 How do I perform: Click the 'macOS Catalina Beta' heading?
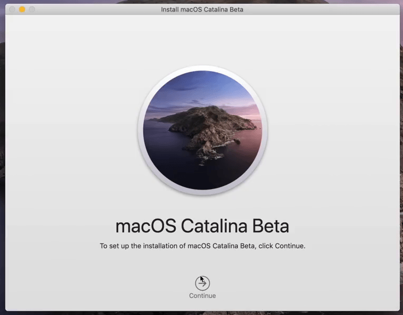pos(202,226)
